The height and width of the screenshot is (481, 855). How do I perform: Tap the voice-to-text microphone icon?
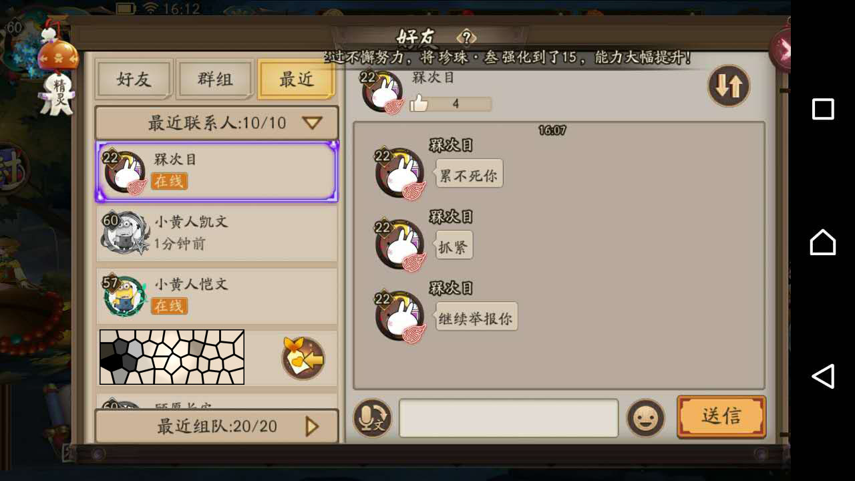pos(372,418)
